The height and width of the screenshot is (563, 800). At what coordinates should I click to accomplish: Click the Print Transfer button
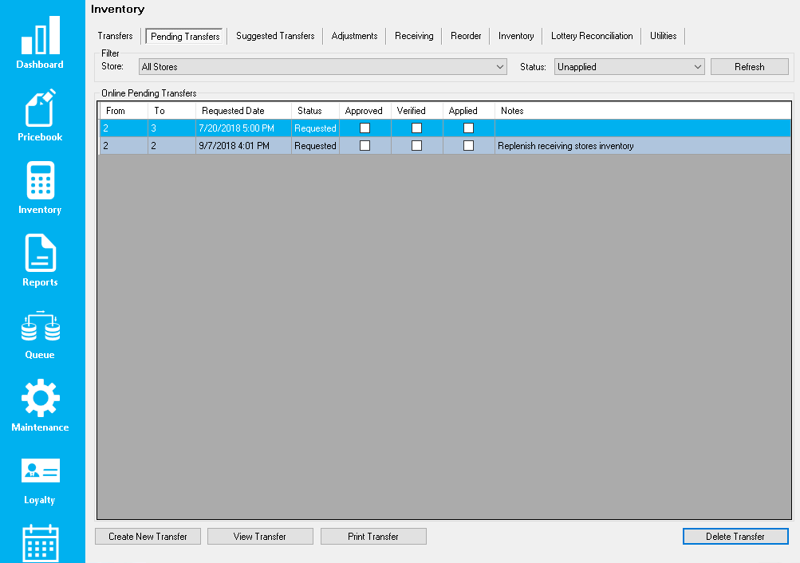coord(373,537)
